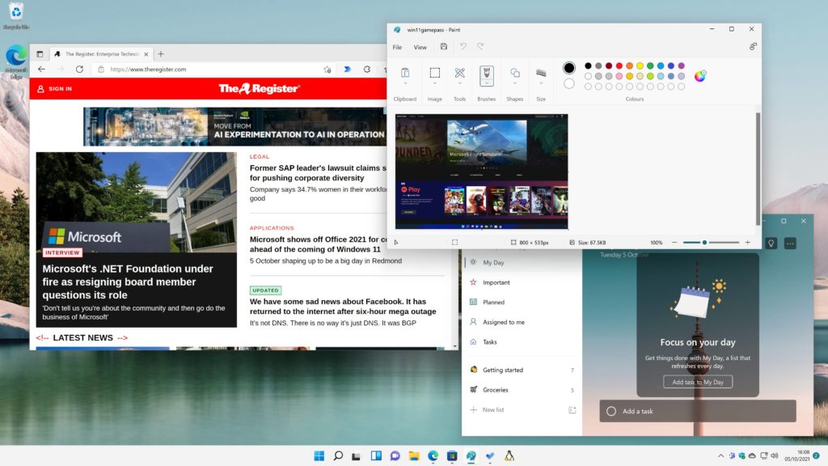
Task: Open File Explorer from the taskbar
Action: click(x=414, y=456)
